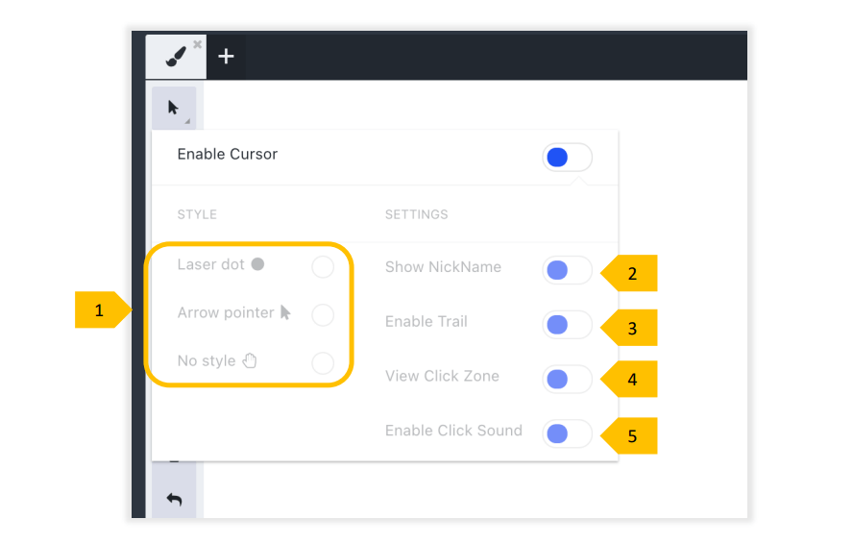Pick the No style radio button
This screenshot has width=853, height=544.
pos(323,362)
